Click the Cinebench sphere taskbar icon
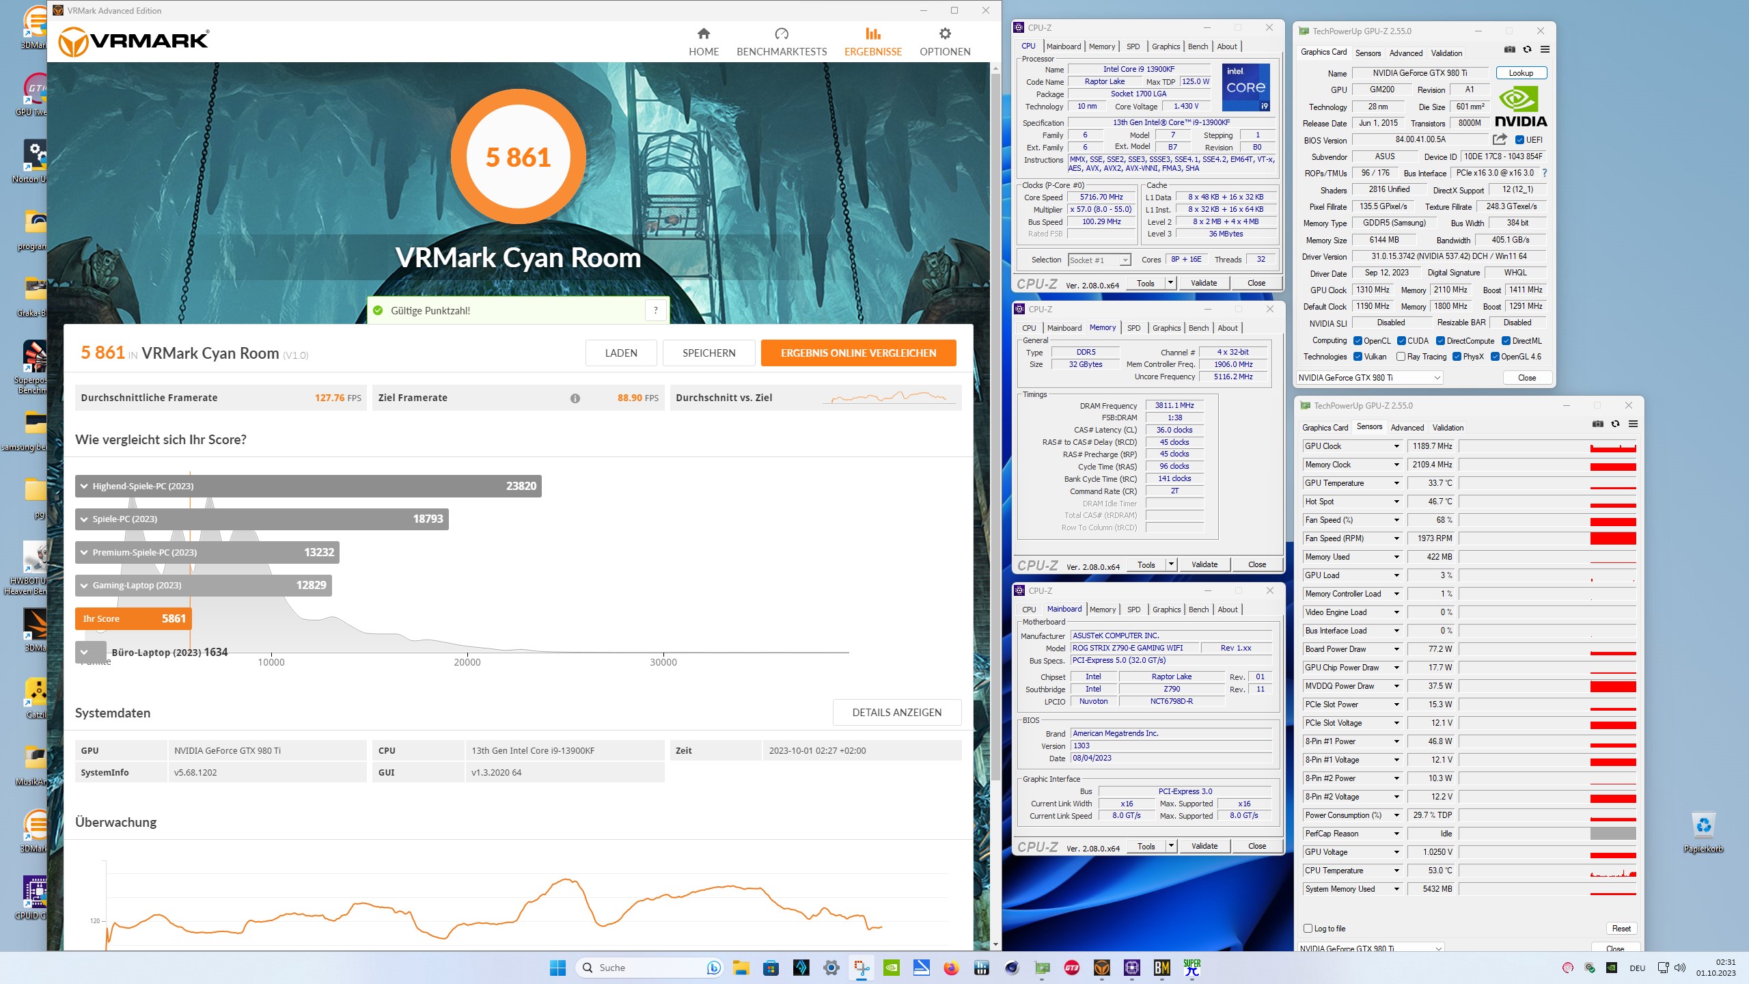 1011,968
